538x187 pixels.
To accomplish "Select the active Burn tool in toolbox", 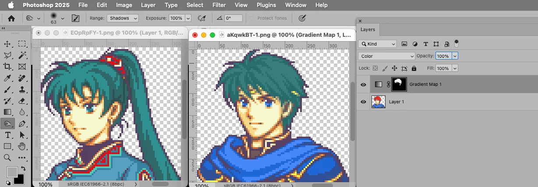I will click(7, 124).
